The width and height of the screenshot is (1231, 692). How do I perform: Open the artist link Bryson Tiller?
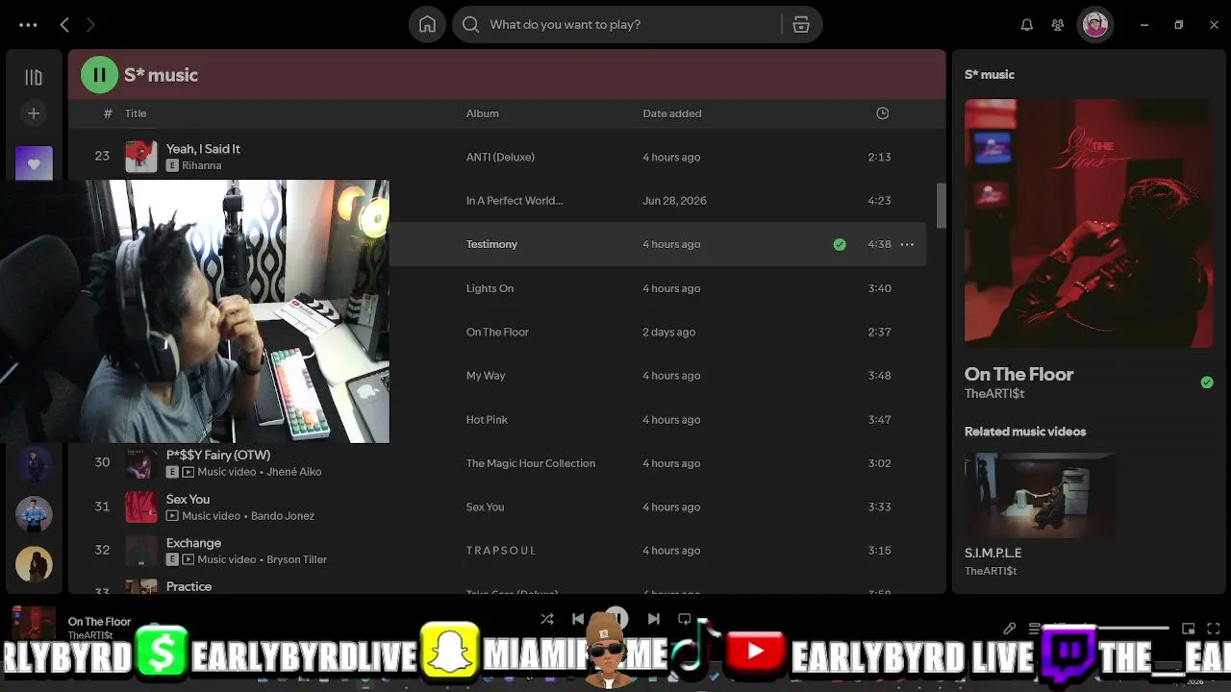pyautogui.click(x=295, y=559)
